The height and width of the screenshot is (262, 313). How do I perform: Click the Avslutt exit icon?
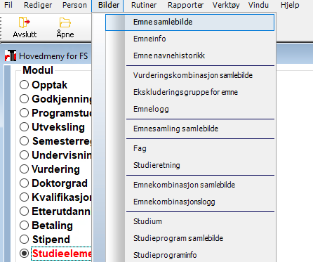(x=25, y=22)
